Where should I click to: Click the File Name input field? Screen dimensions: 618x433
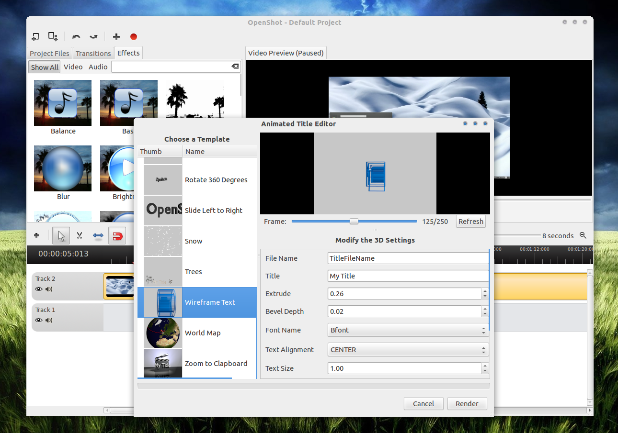tap(408, 258)
